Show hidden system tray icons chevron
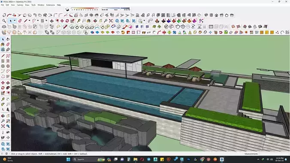The width and height of the screenshot is (290, 163). [258, 159]
